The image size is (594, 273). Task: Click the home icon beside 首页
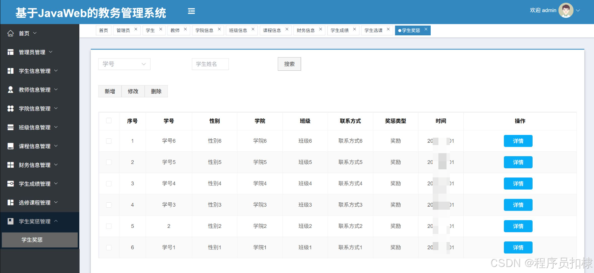click(x=10, y=33)
